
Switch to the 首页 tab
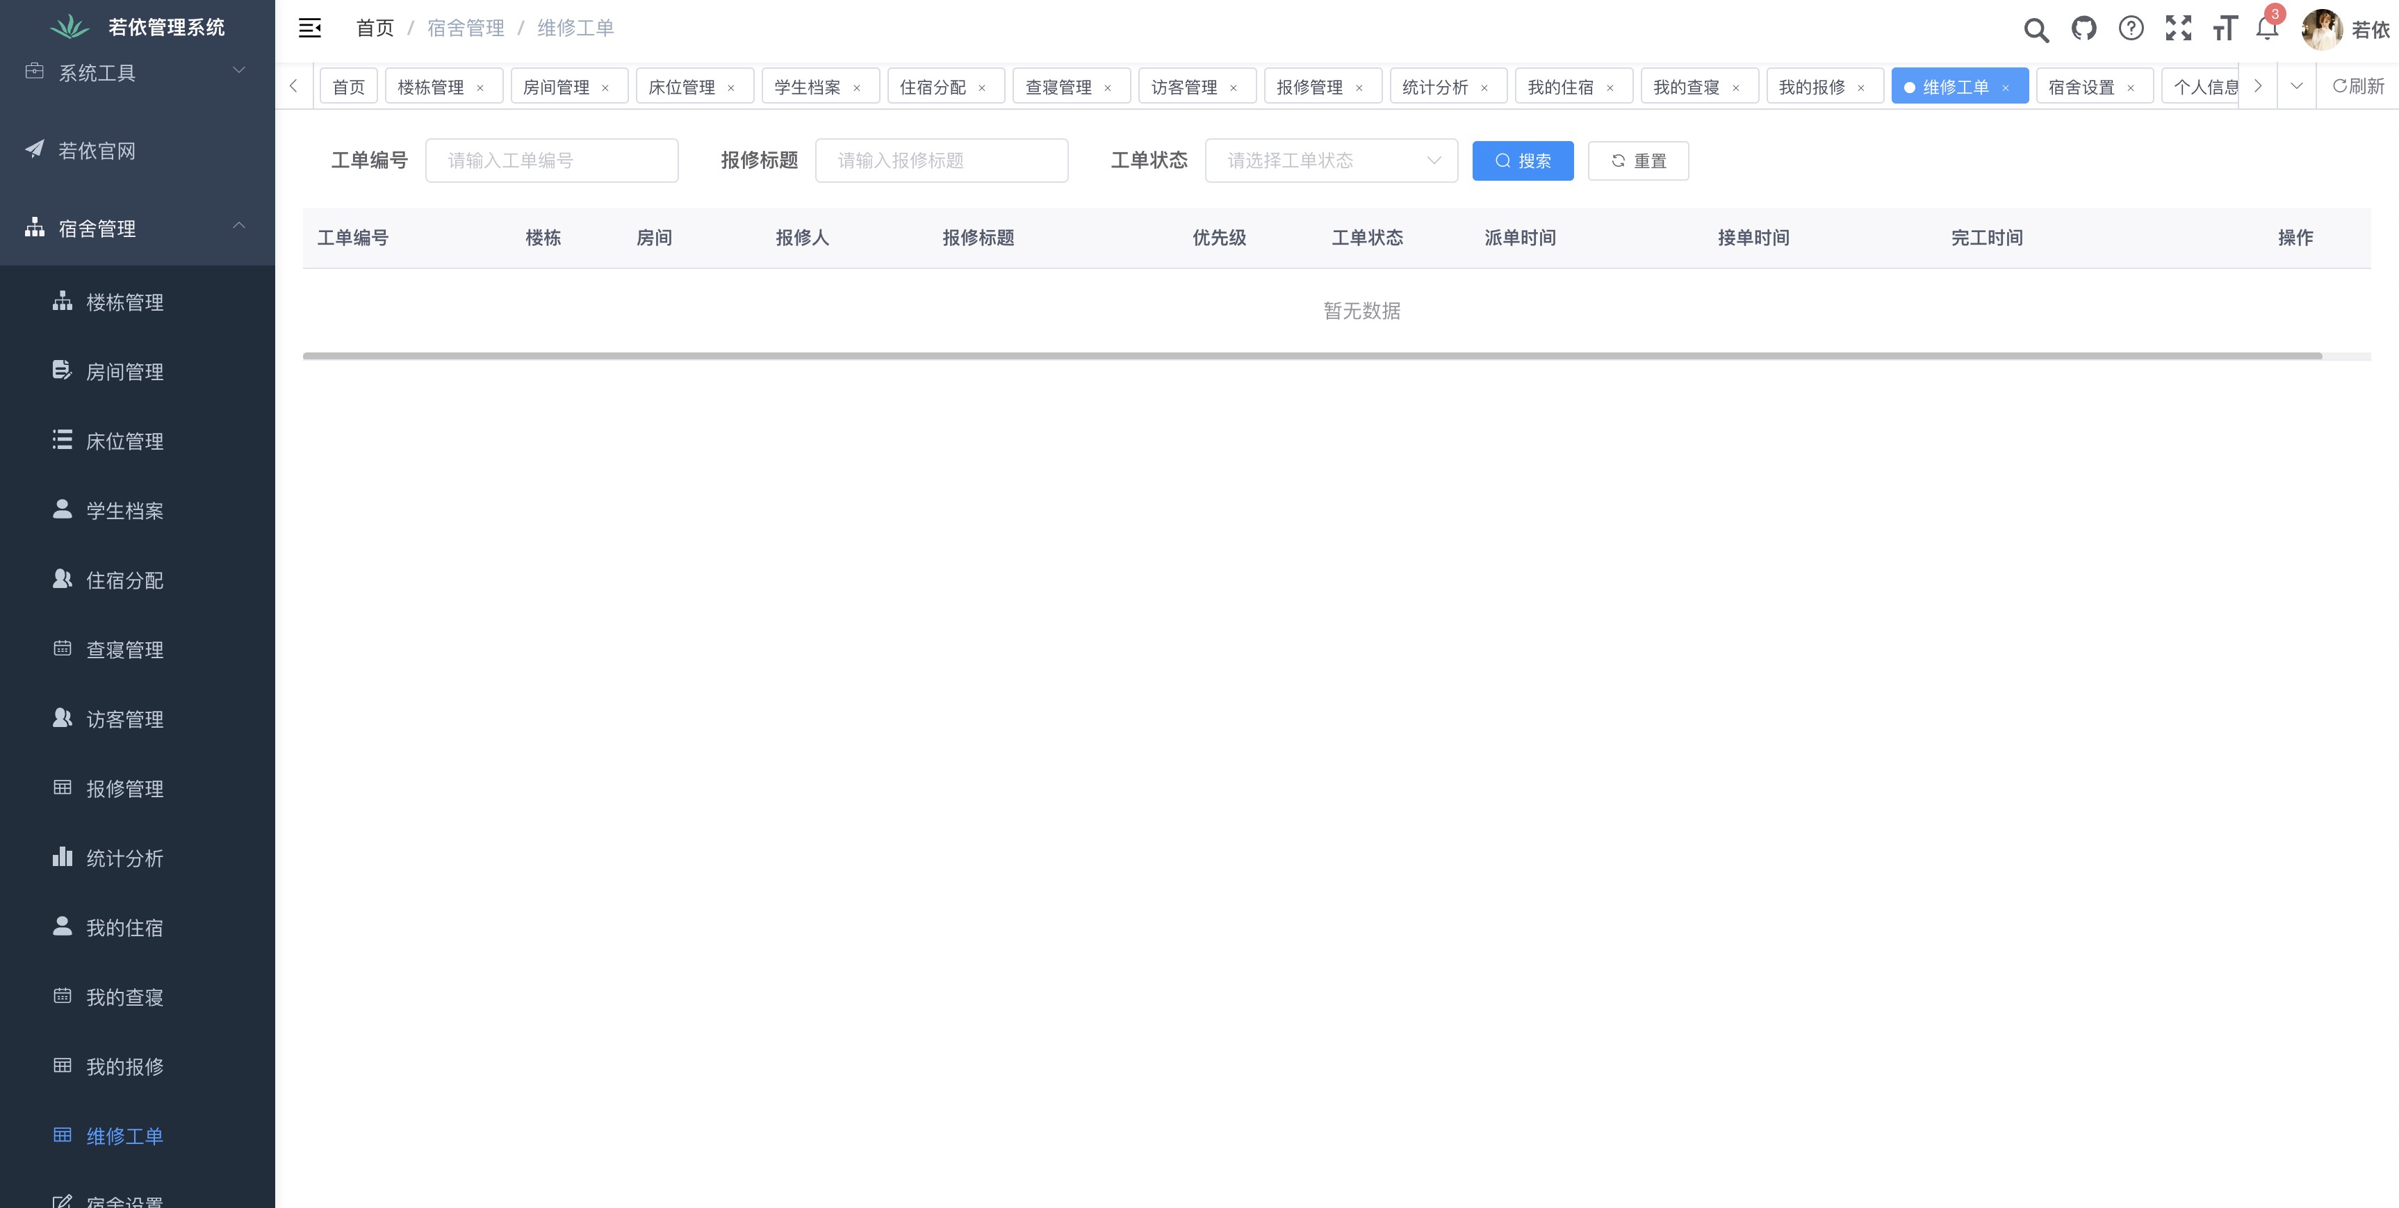click(x=348, y=87)
